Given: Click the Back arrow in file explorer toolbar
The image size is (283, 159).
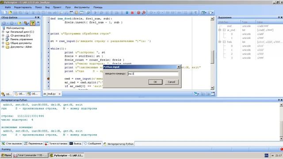Looking at the screenshot, I should click(x=4, y=23).
